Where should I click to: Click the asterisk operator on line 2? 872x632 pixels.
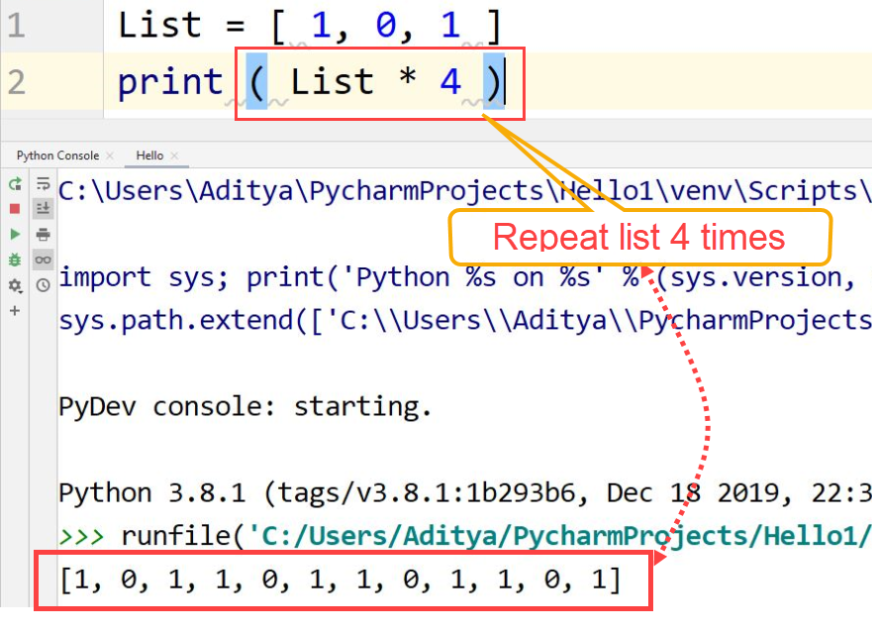408,76
